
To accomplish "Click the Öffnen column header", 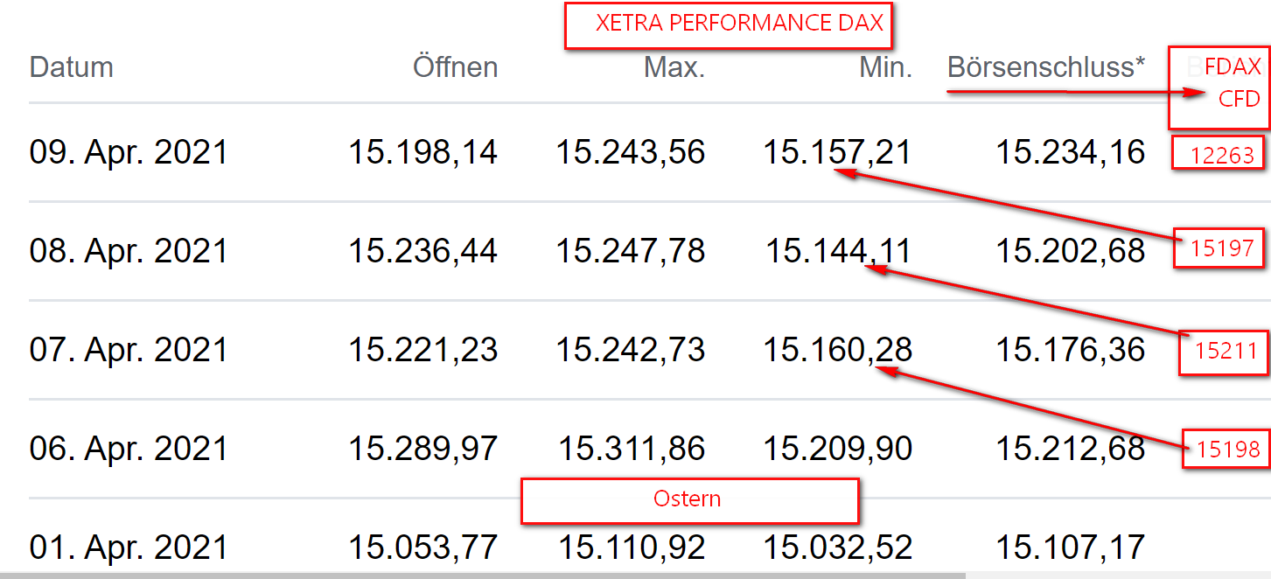I will pyautogui.click(x=455, y=67).
